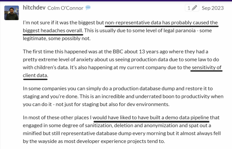The height and width of the screenshot is (149, 232).
Task: Click the underlined words "client data"
Action: tap(35, 75)
